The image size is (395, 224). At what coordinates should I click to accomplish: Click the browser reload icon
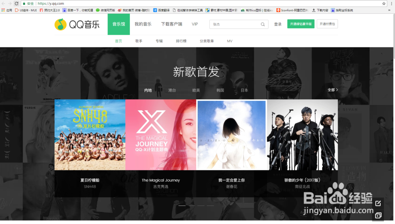pyautogui.click(x=16, y=4)
